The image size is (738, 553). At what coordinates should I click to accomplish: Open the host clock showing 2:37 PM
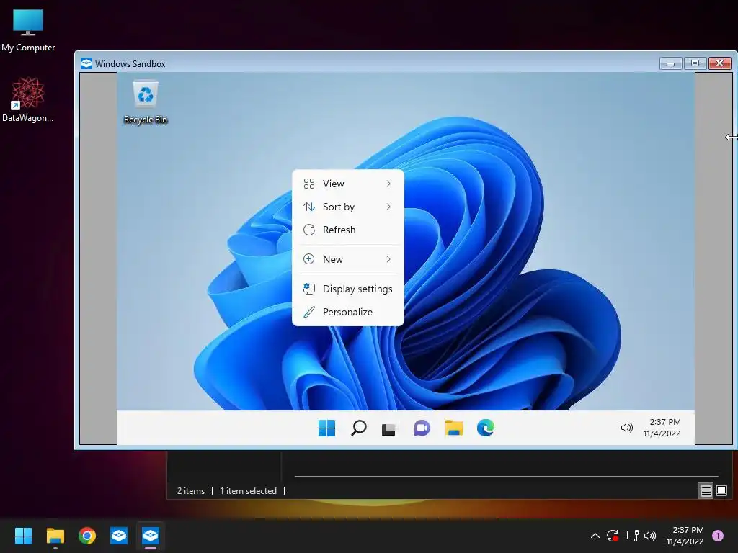click(685, 536)
